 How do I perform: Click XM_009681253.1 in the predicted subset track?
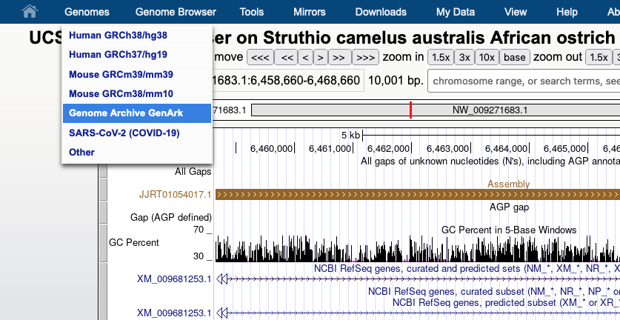[x=174, y=313]
